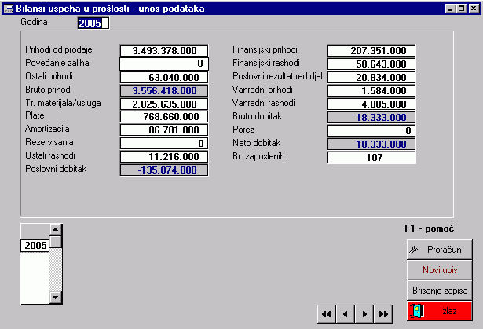This screenshot has height=329, width=483.
Task: Click the Novi upis button
Action: 440,270
